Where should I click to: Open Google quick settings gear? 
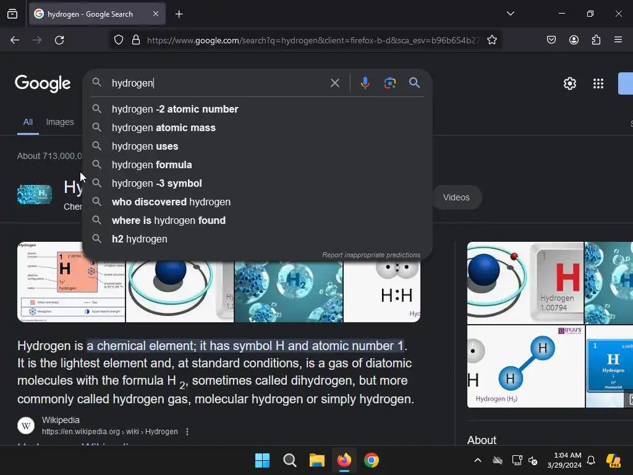point(569,83)
